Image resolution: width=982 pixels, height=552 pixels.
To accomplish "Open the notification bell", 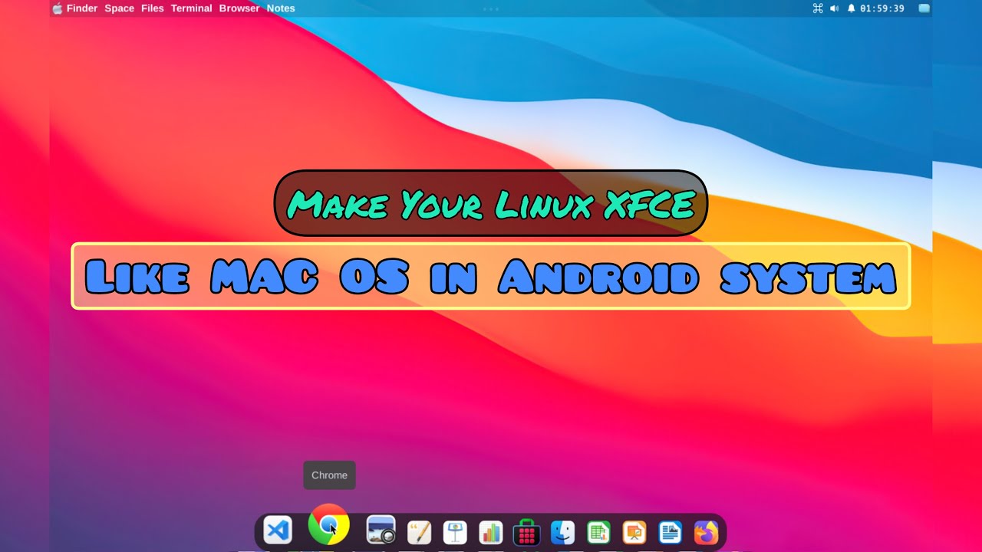I will [x=852, y=8].
